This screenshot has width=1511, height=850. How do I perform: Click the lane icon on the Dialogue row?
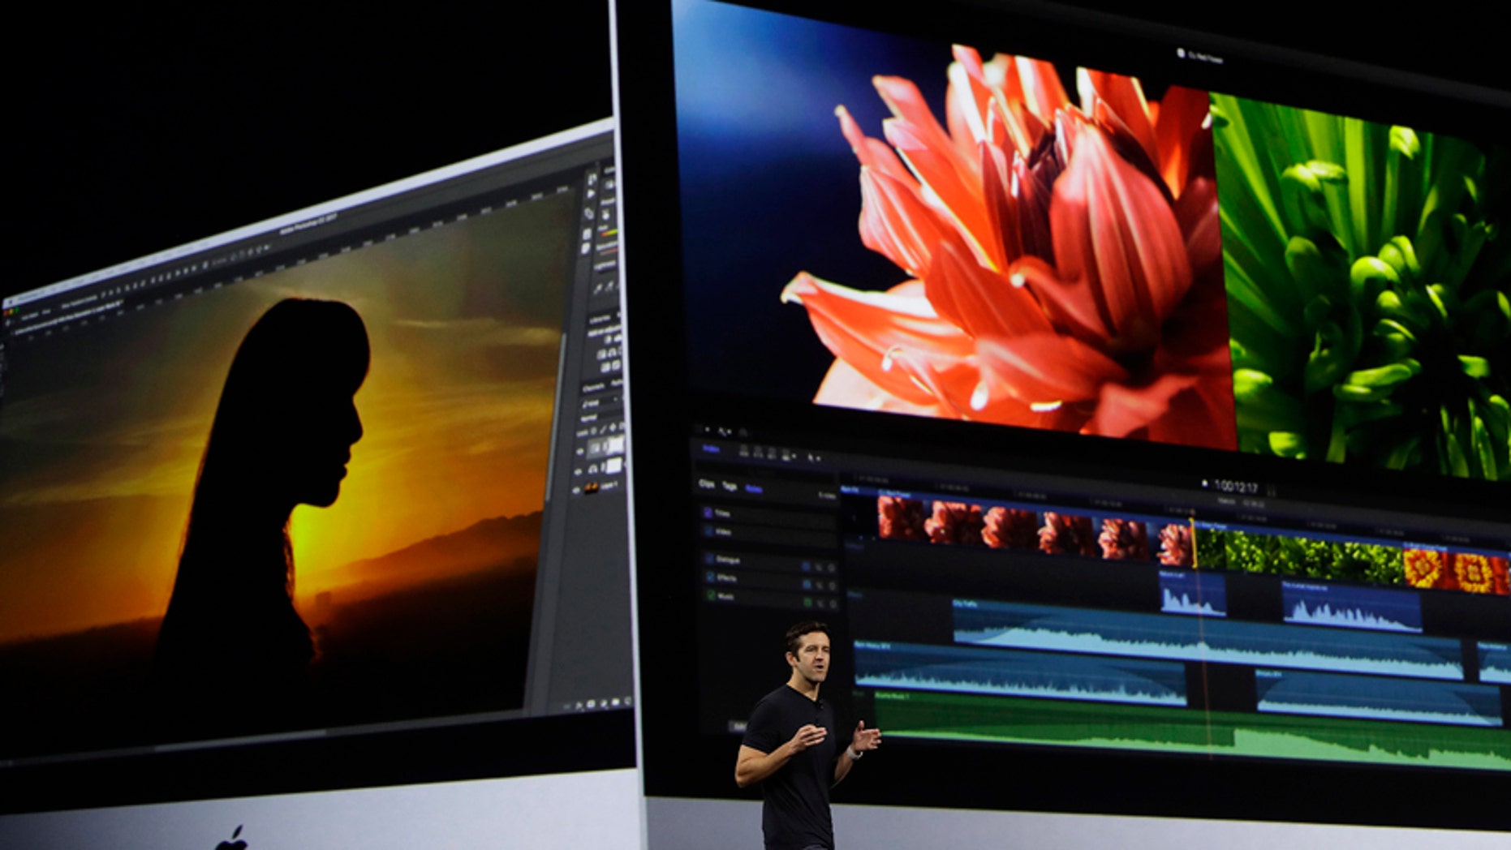[807, 566]
